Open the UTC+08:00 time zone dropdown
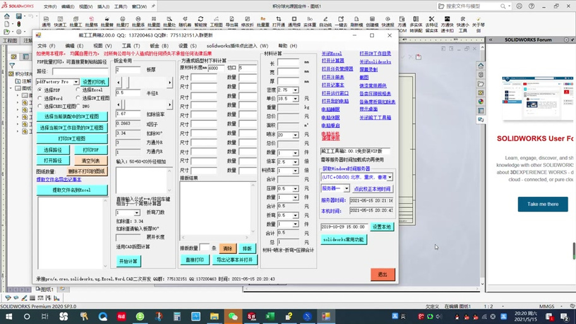This screenshot has height=324, width=576. 390,177
